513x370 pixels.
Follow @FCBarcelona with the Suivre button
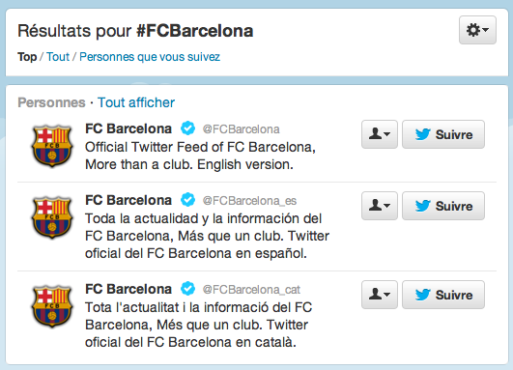click(x=443, y=134)
